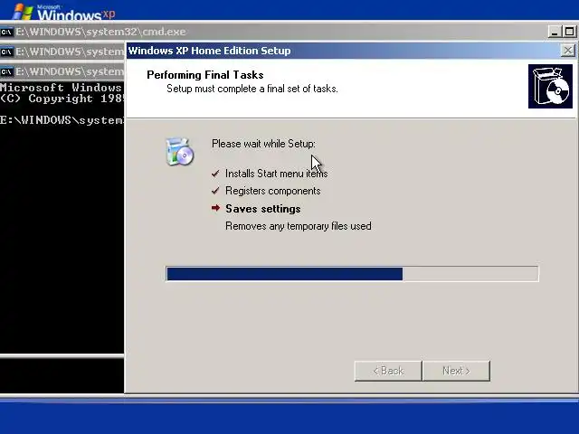This screenshot has height=434, width=579.
Task: Select 'Removes any temporary files used' text
Action: [299, 226]
